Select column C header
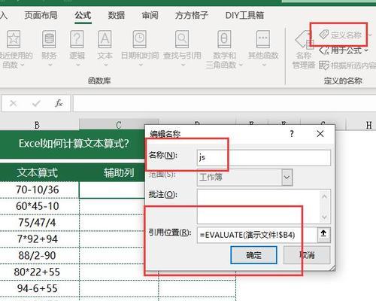The width and height of the screenshot is (376, 301). [119, 125]
